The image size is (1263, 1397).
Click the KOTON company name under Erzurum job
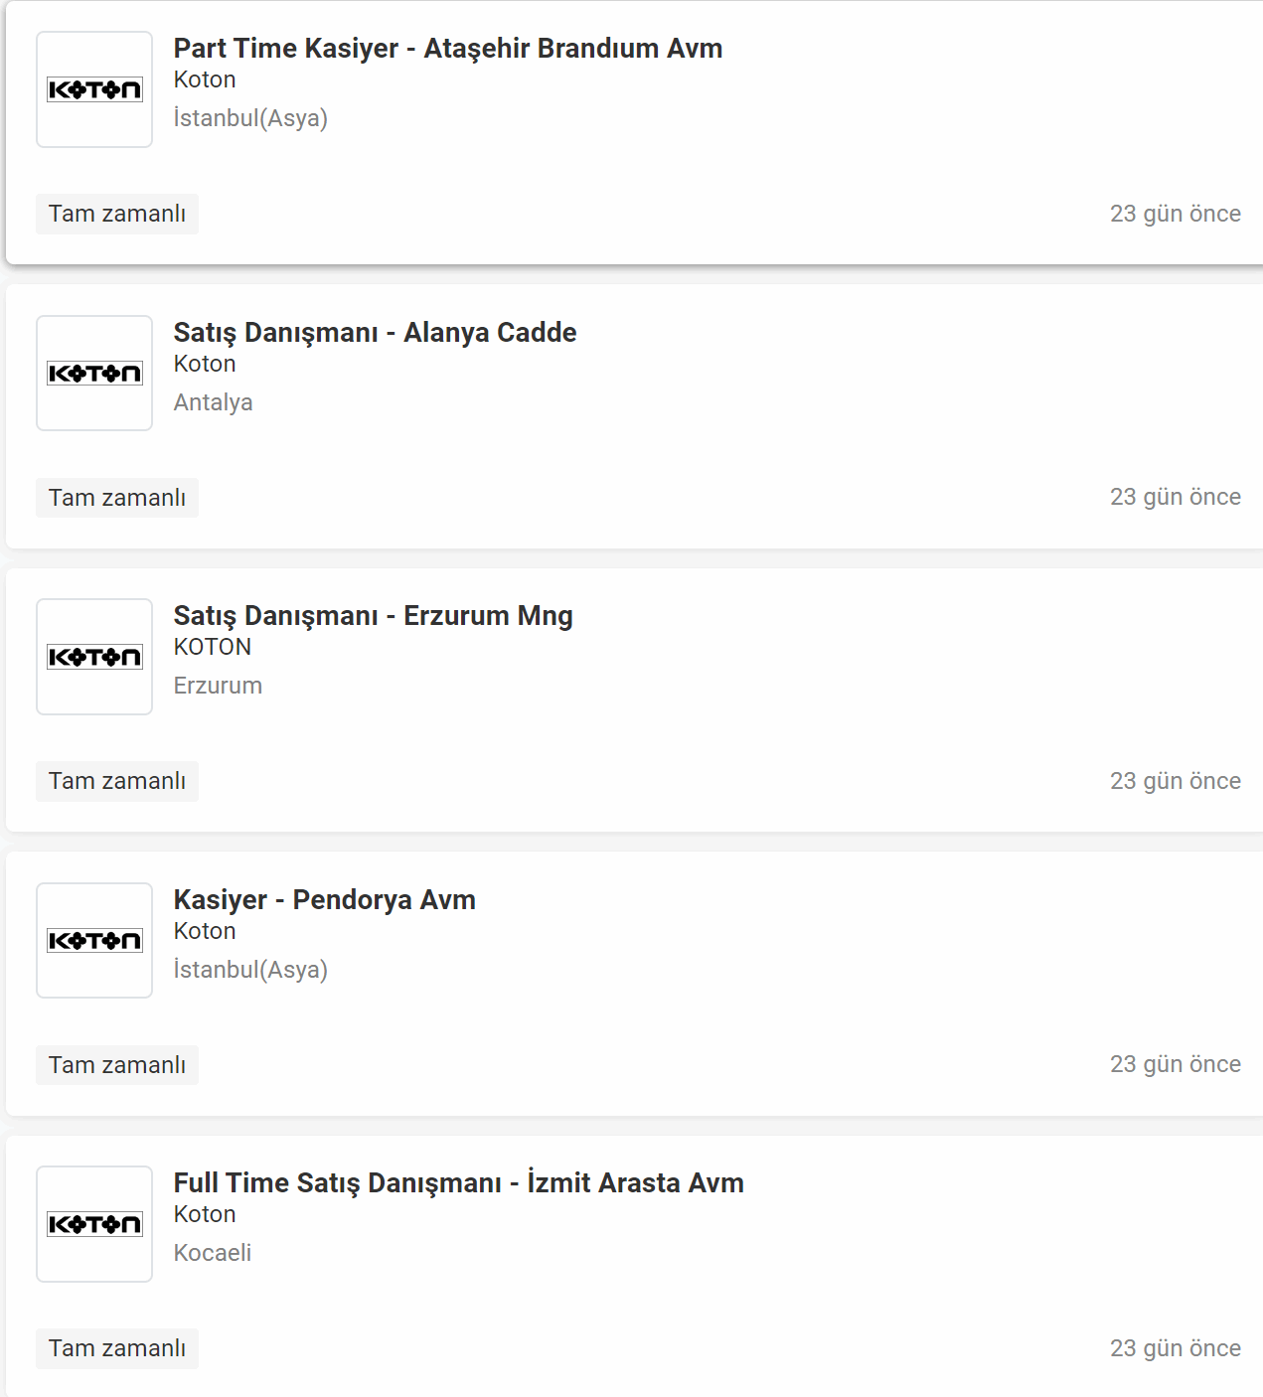click(x=213, y=647)
